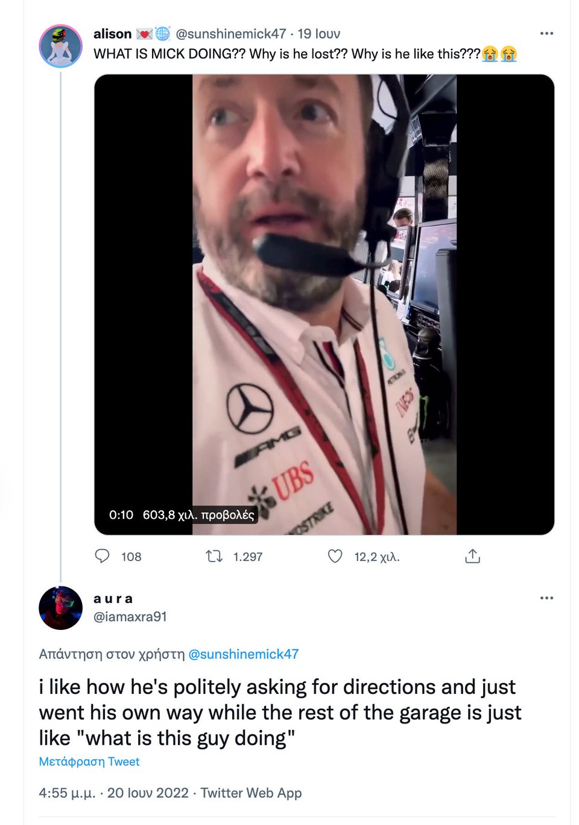Open the three-dot menu on aura's reply
Screen dimensions: 579x825
tap(546, 598)
